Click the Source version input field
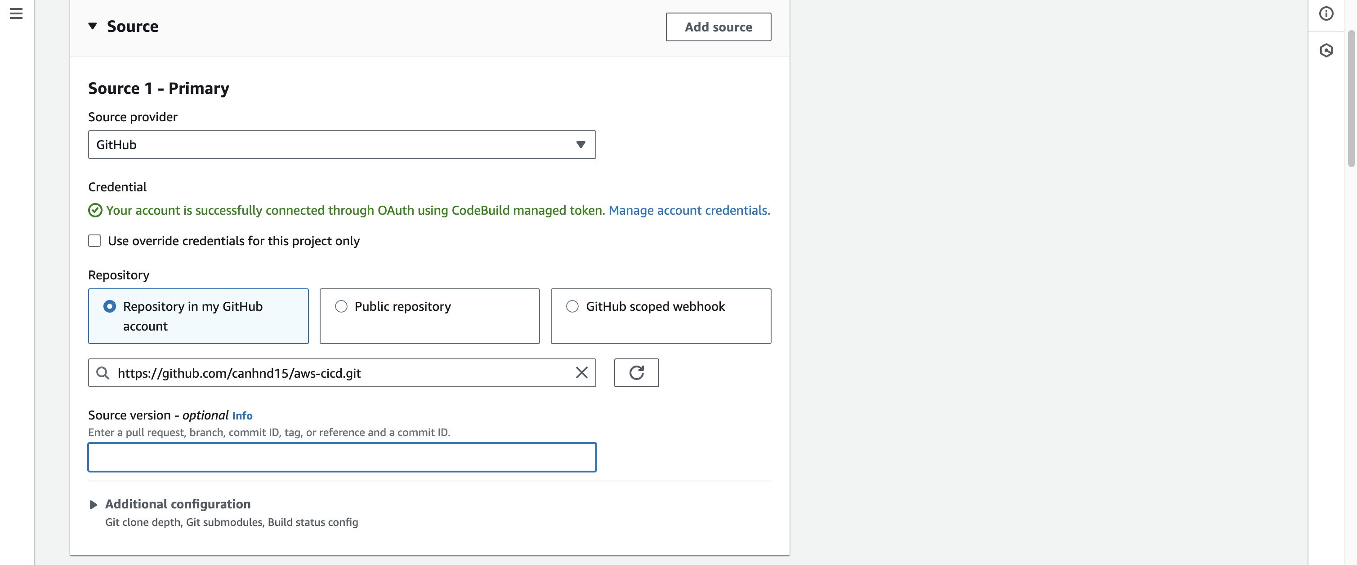This screenshot has width=1357, height=565. tap(341, 457)
